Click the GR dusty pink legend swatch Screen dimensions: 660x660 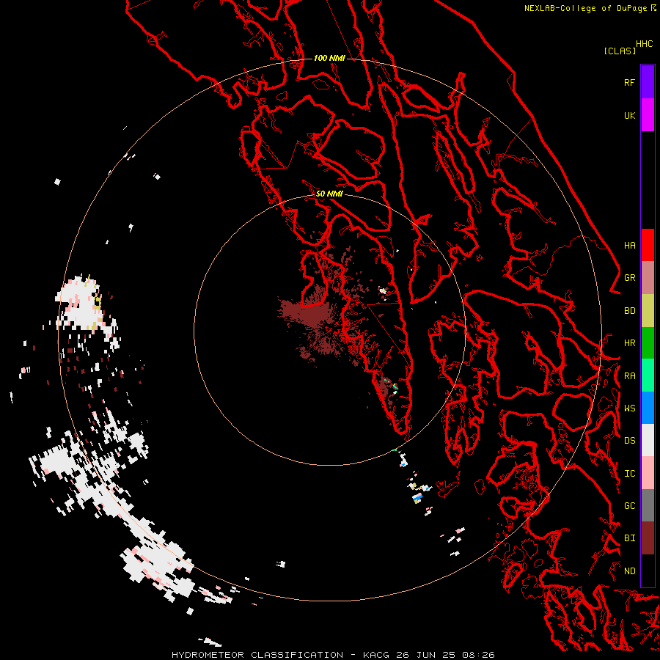[x=648, y=278]
